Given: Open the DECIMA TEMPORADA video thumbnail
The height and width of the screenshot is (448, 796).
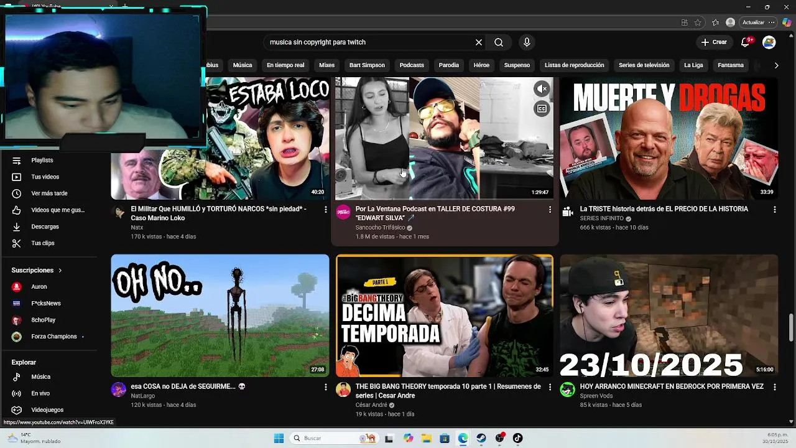Looking at the screenshot, I should click(x=445, y=315).
